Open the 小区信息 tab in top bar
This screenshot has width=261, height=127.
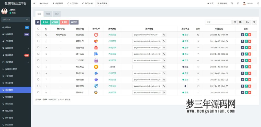click(x=73, y=3)
